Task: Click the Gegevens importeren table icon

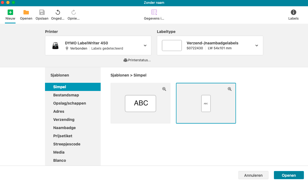Action: tap(154, 12)
